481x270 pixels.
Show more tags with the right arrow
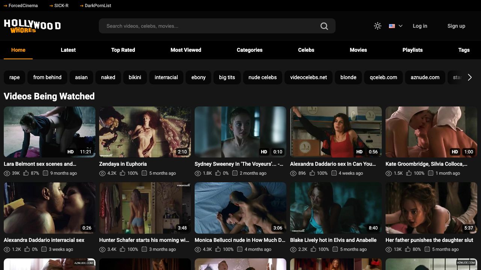click(470, 77)
